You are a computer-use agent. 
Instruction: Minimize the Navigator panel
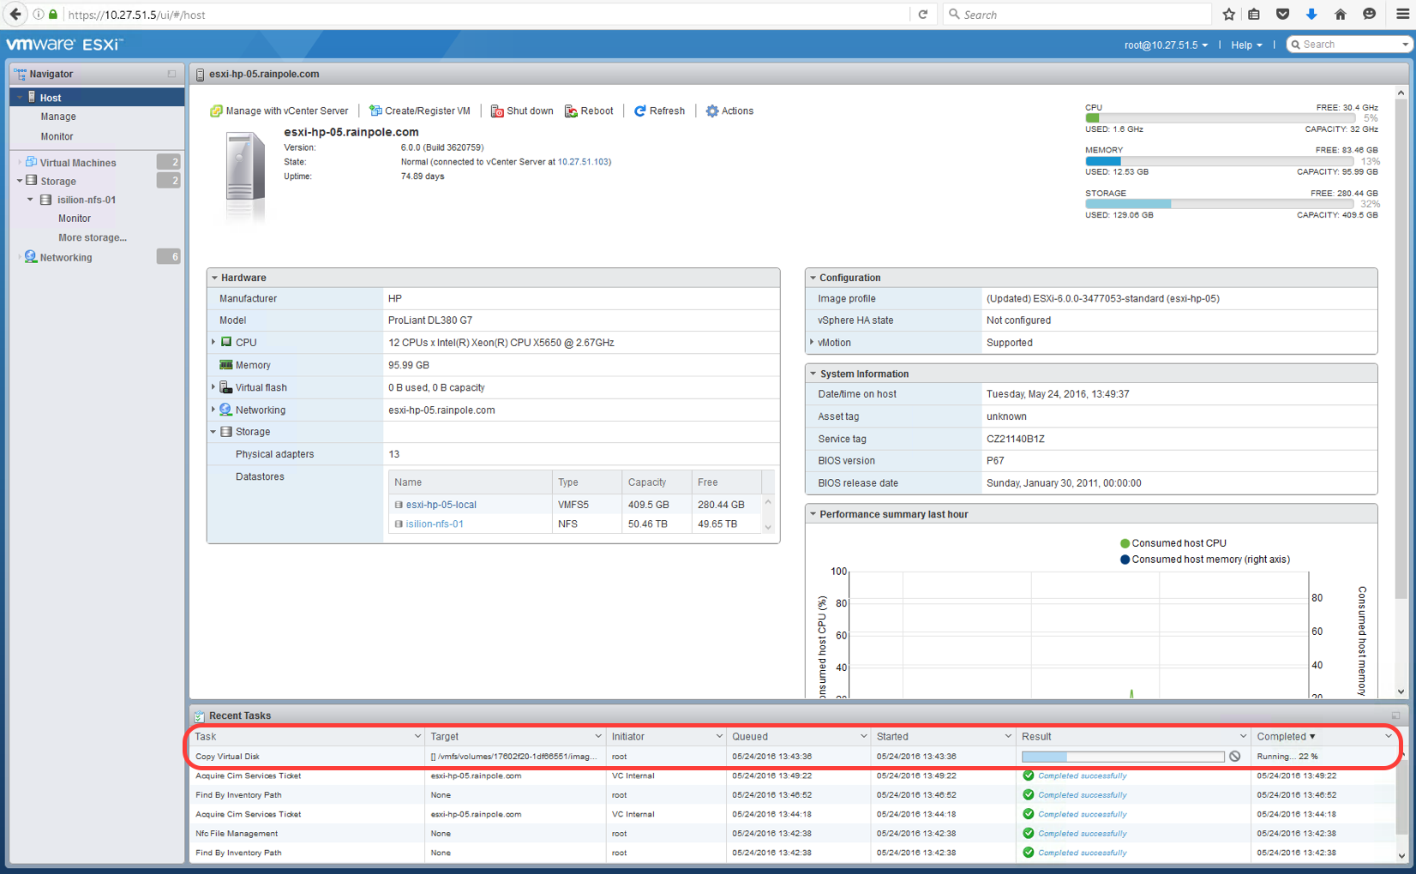click(171, 75)
